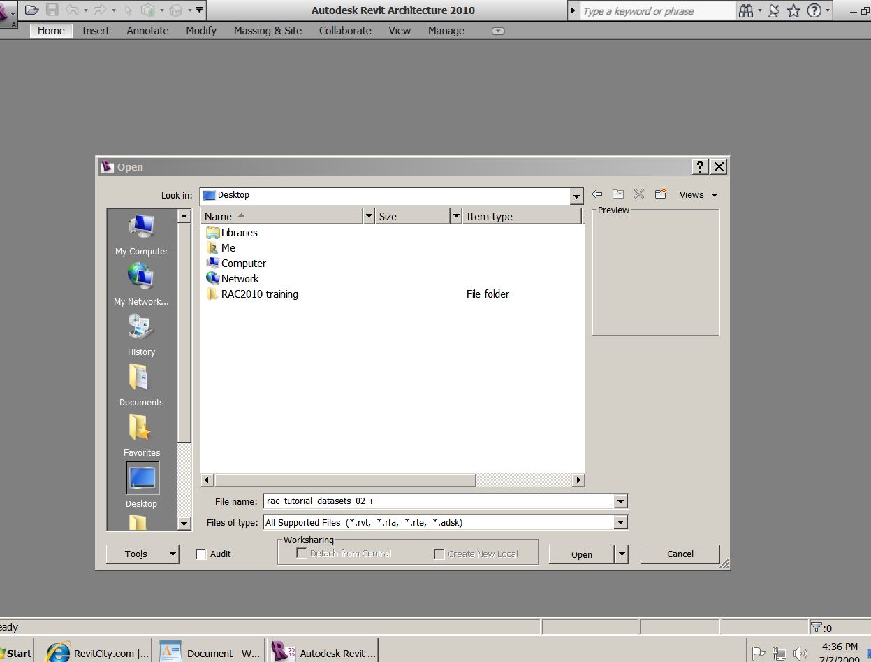
Task: Open the Size column filter dropdown
Action: click(456, 216)
